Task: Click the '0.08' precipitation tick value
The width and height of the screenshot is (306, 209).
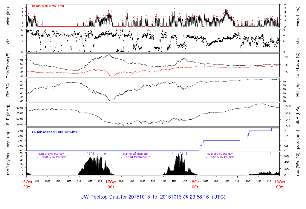Action: (21, 131)
